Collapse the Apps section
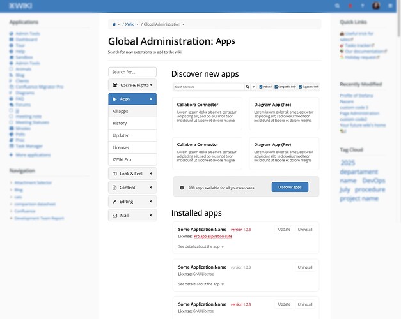 pos(151,99)
